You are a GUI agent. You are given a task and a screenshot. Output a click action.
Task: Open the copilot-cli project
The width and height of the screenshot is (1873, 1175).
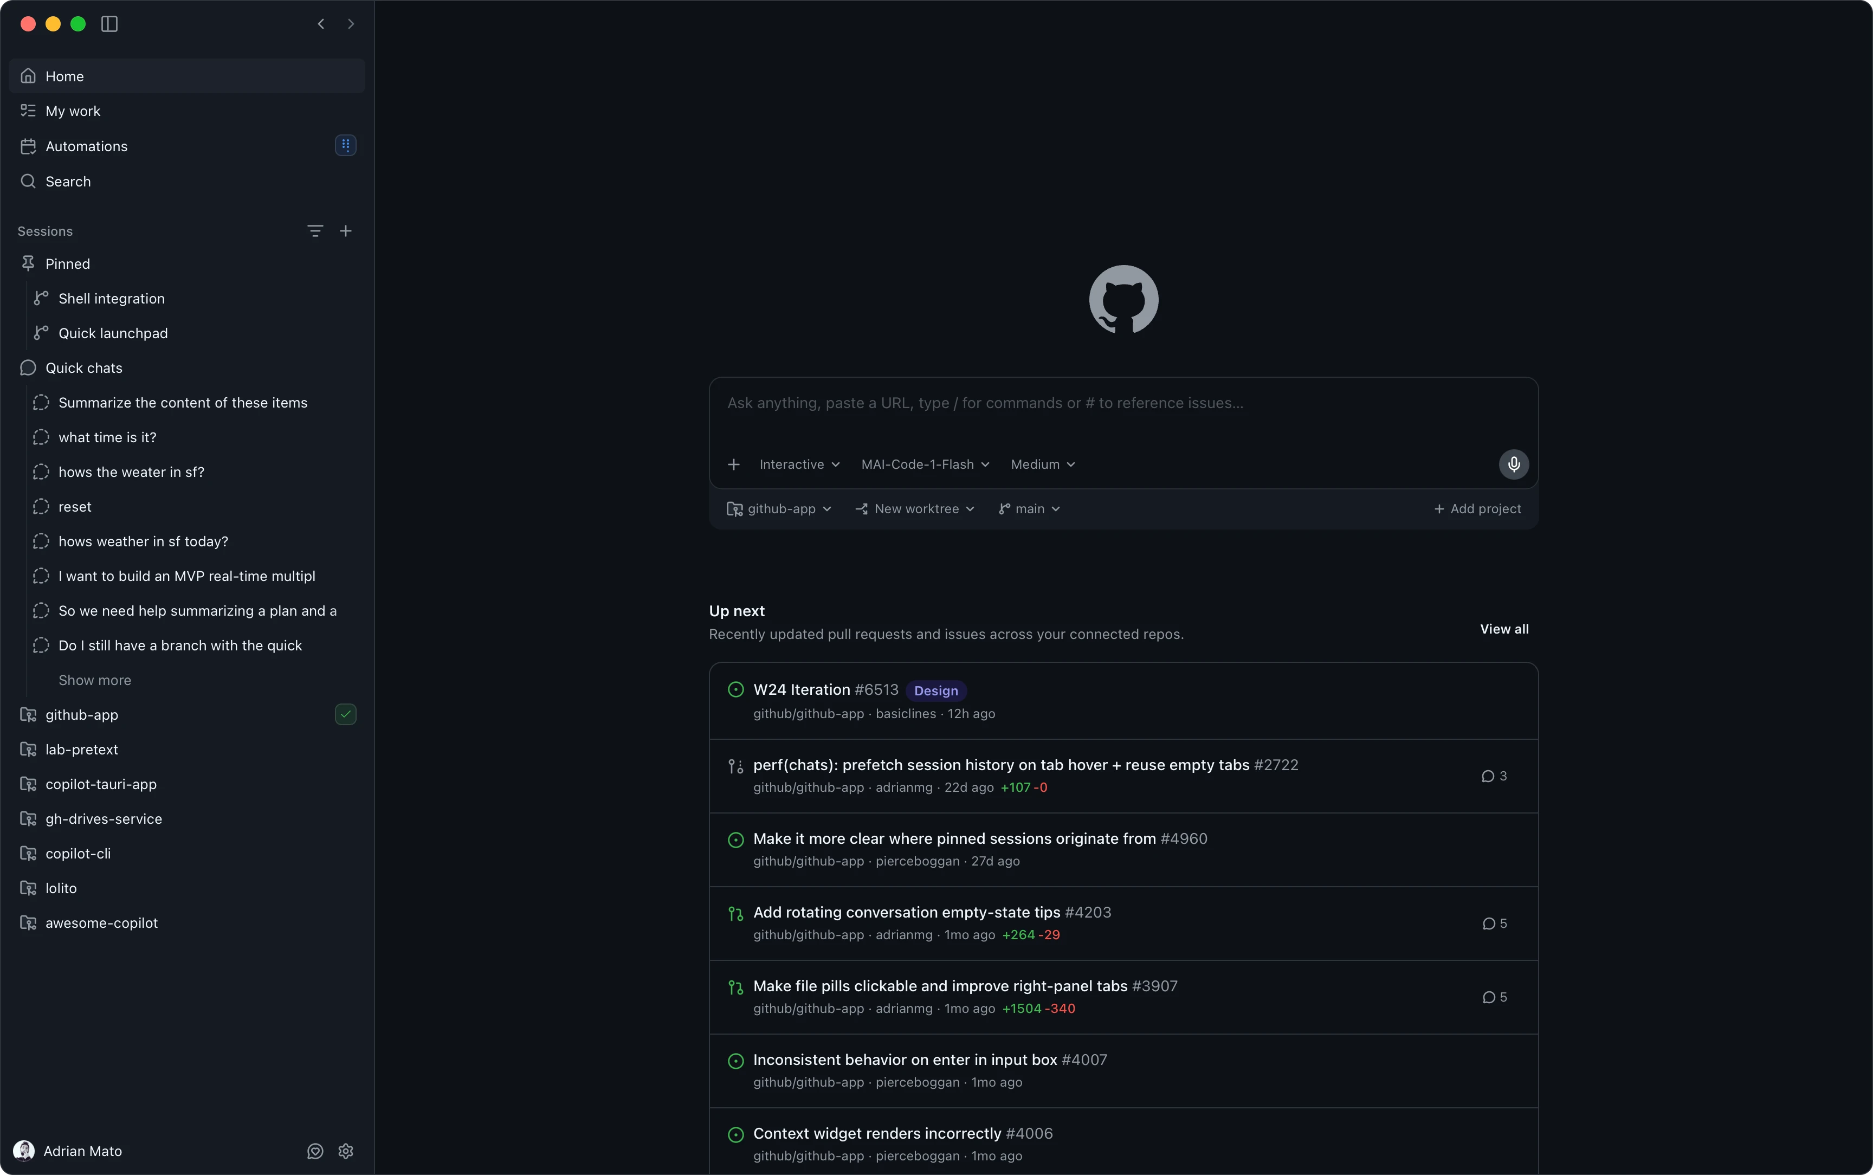point(186,853)
